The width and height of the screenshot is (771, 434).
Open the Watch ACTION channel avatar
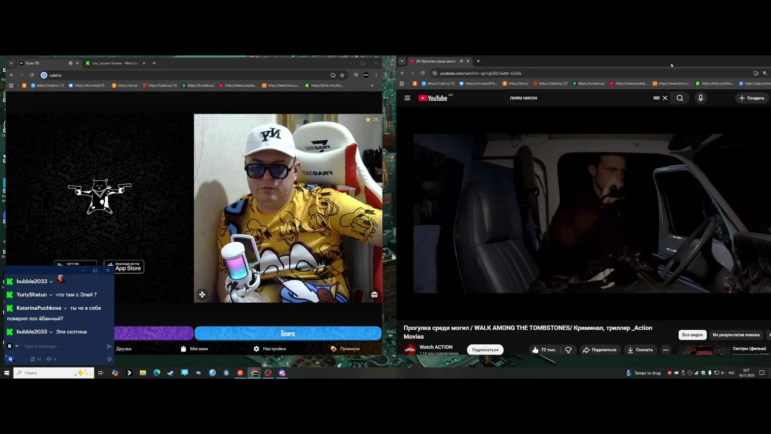click(x=410, y=350)
